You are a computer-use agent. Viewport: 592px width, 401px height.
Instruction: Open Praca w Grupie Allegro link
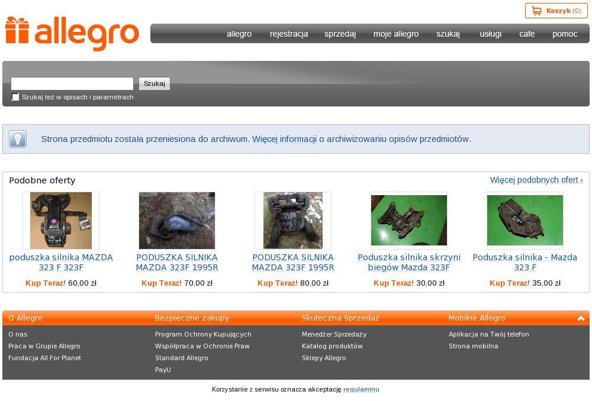[44, 346]
